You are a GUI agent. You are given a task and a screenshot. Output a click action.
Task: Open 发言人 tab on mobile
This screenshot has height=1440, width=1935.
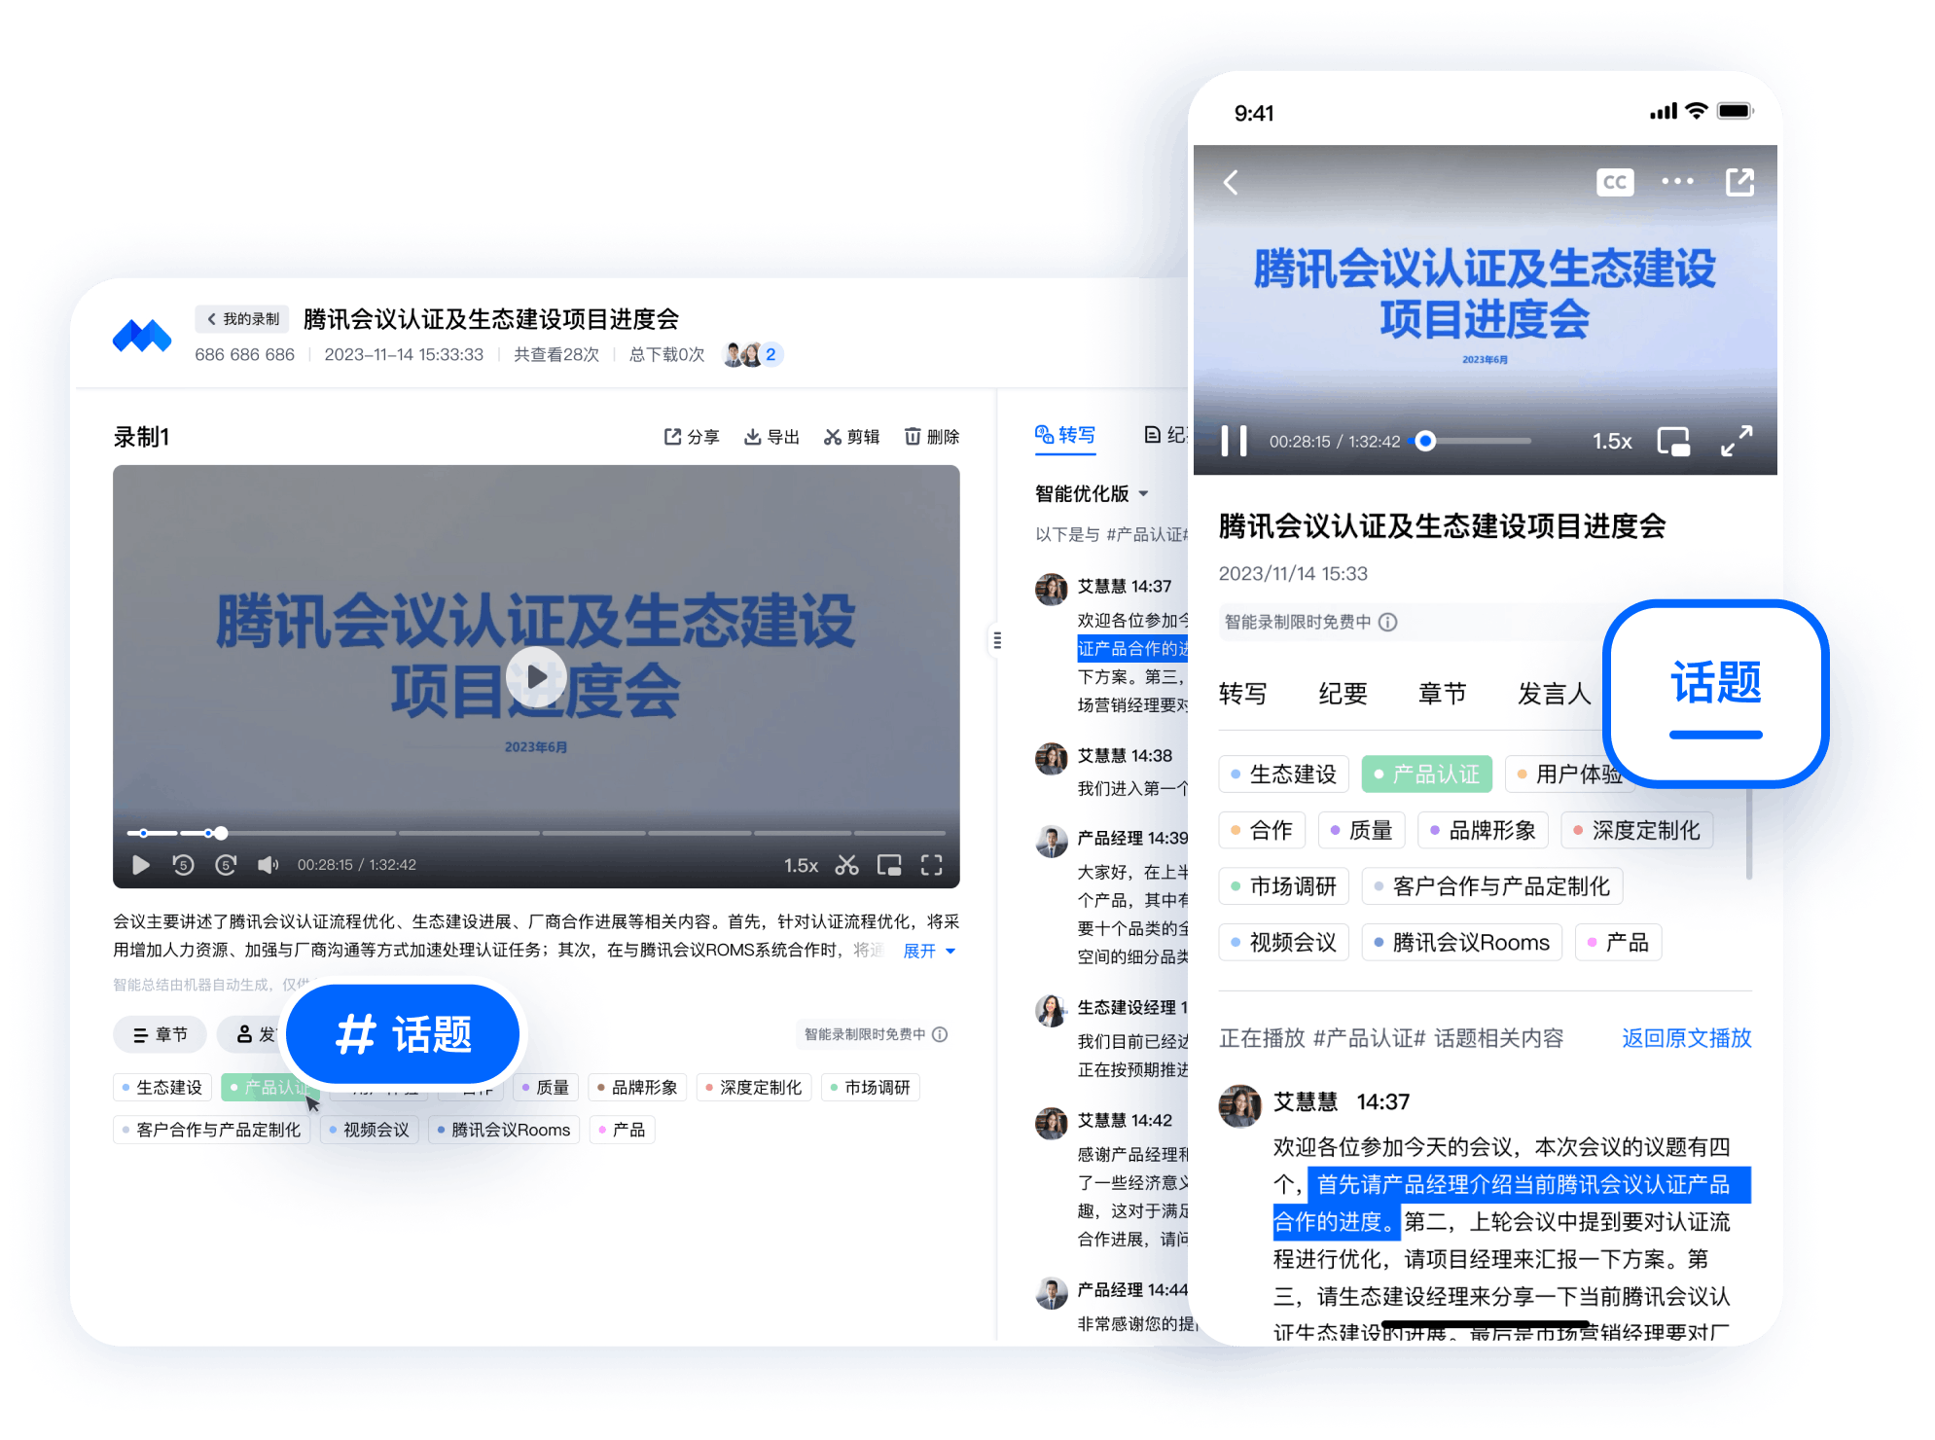[1555, 694]
